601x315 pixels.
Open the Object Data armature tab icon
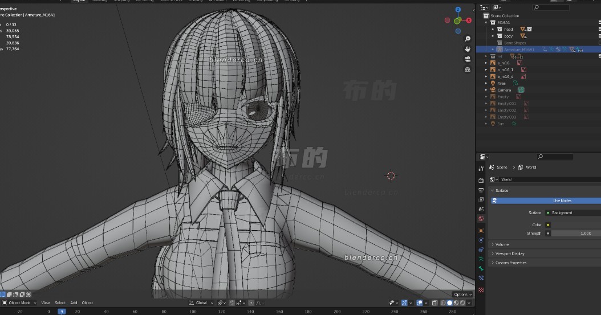[x=481, y=259]
